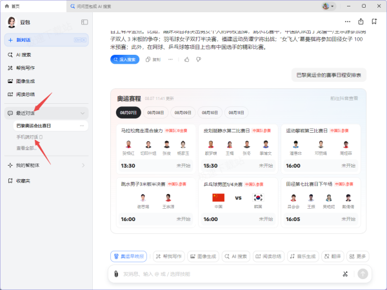The image size is (387, 290).
Task: Select the 奥运早晚报 skill chip
Action: [x=128, y=256]
